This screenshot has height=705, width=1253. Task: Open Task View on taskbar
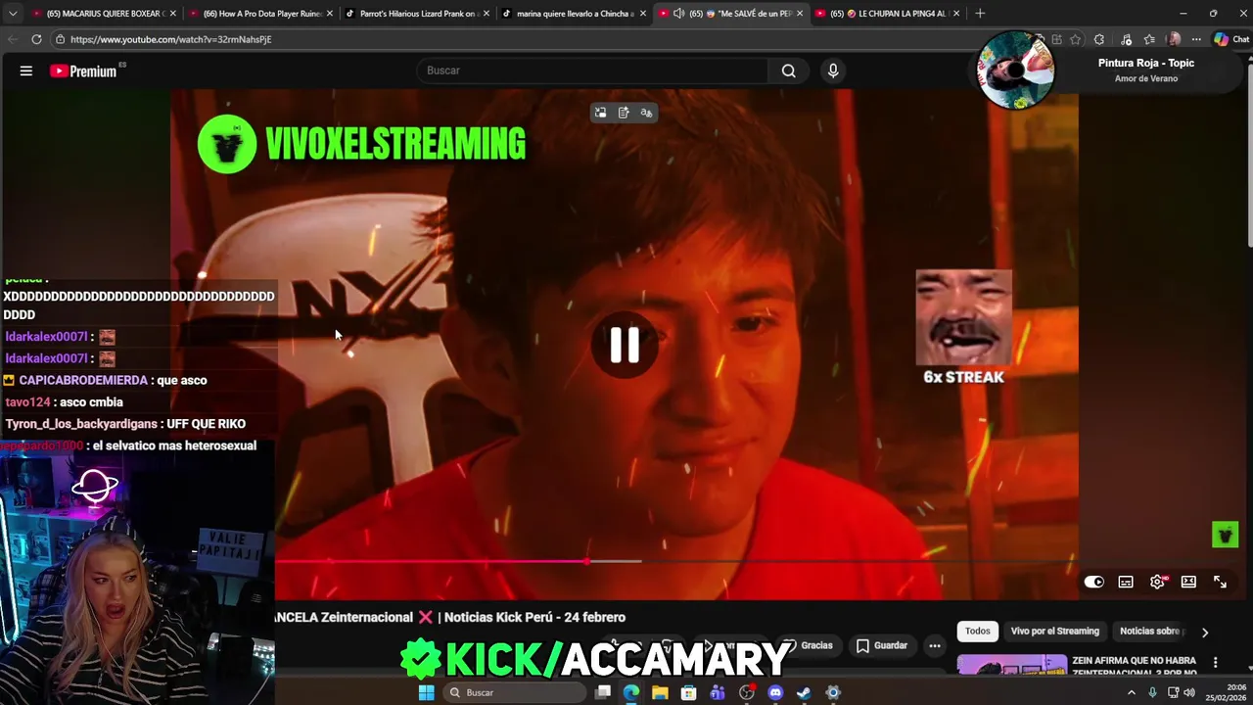pos(603,692)
